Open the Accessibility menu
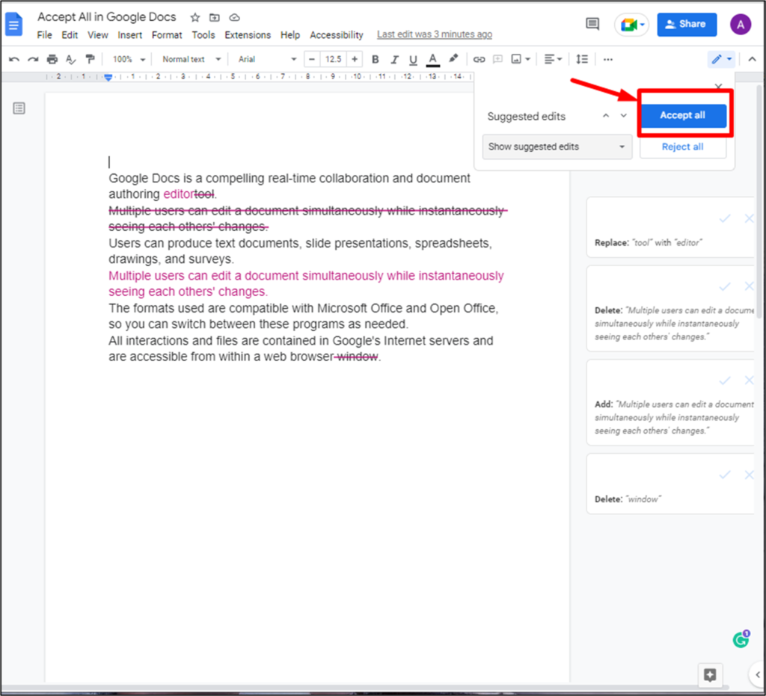 point(337,35)
